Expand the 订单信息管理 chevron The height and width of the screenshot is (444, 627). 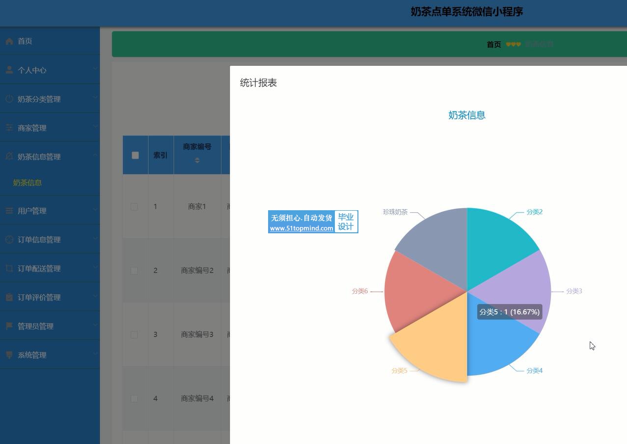coord(95,239)
